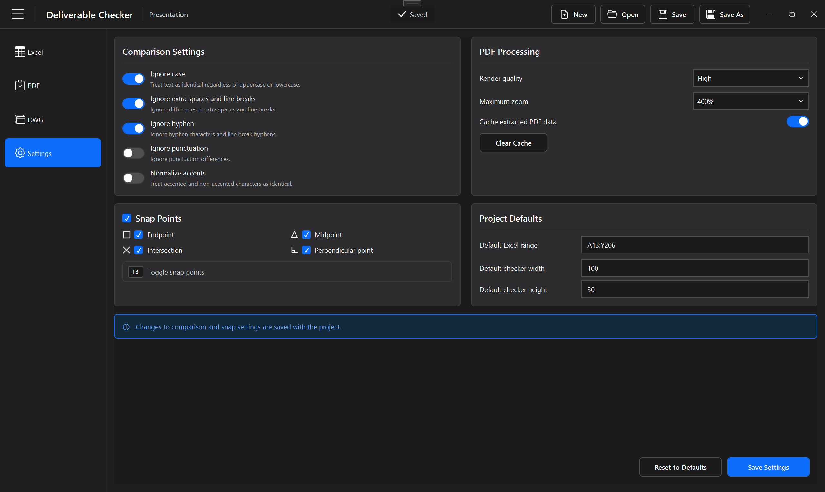Click the PDF Processing heading

pos(510,52)
